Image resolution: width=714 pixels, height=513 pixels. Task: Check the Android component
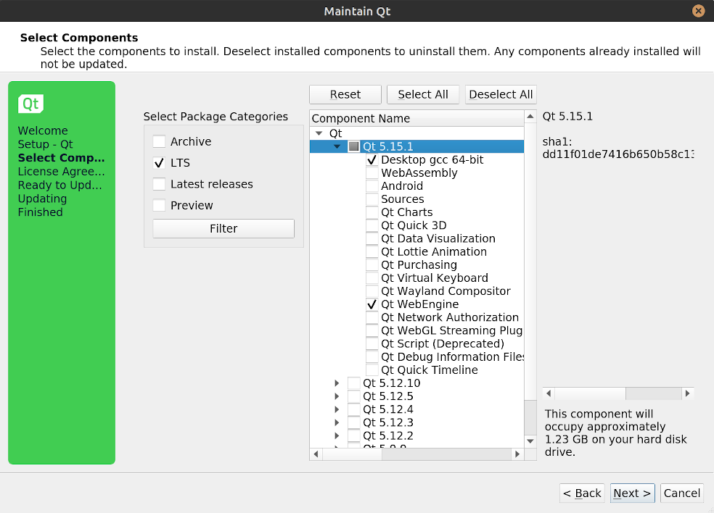372,186
